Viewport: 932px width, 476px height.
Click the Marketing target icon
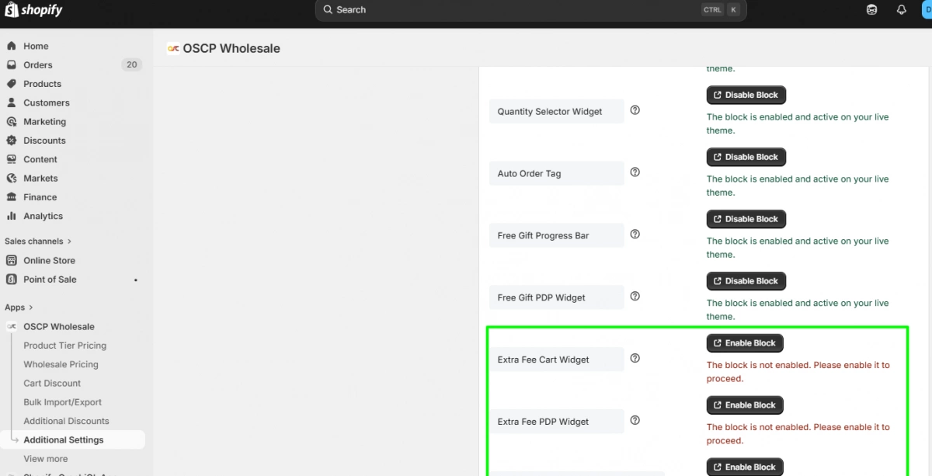point(12,122)
